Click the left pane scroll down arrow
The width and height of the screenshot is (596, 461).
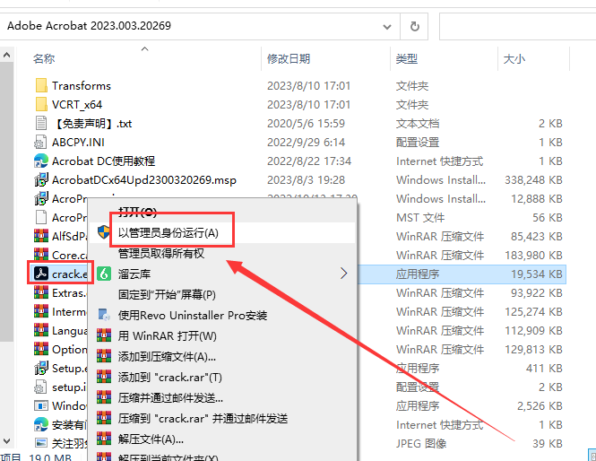coord(6,441)
